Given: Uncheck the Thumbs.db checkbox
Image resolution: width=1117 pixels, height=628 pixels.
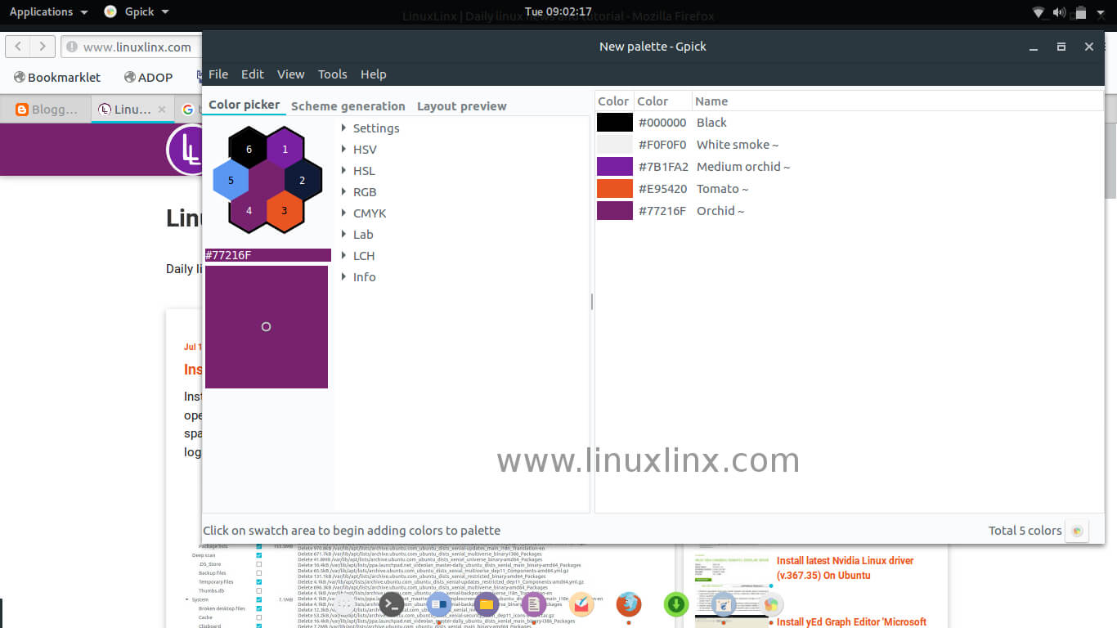Looking at the screenshot, I should (x=259, y=590).
